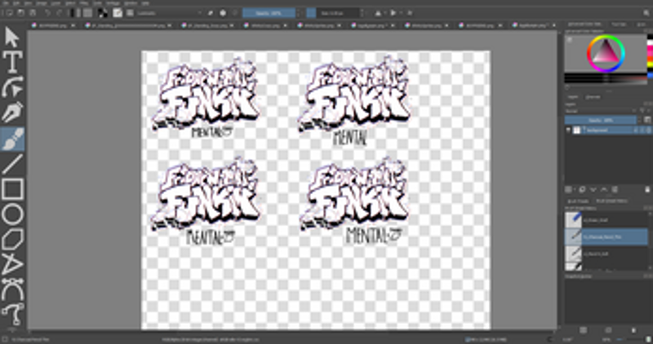The height and width of the screenshot is (344, 653).
Task: Select the Calligraphy pen tool
Action: coord(12,112)
